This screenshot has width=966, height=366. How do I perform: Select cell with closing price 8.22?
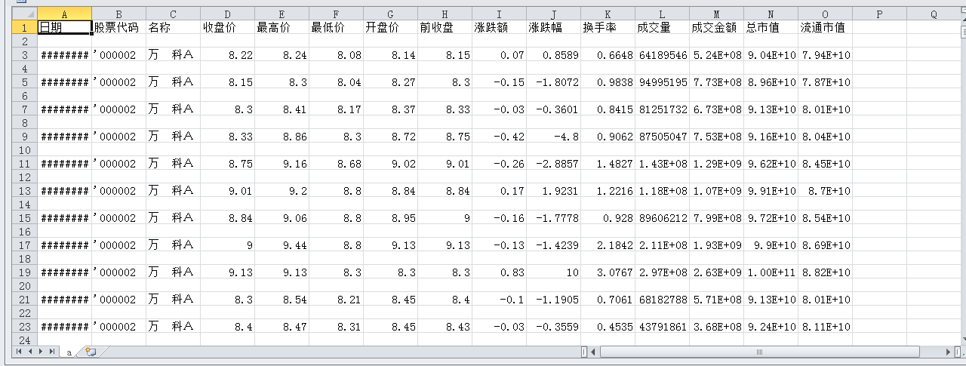click(x=227, y=55)
